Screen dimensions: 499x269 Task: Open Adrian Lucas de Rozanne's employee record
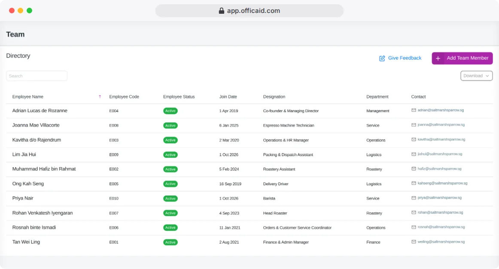tap(40, 111)
